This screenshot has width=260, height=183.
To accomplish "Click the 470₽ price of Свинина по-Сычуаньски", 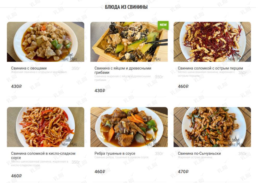I will click(x=183, y=172).
